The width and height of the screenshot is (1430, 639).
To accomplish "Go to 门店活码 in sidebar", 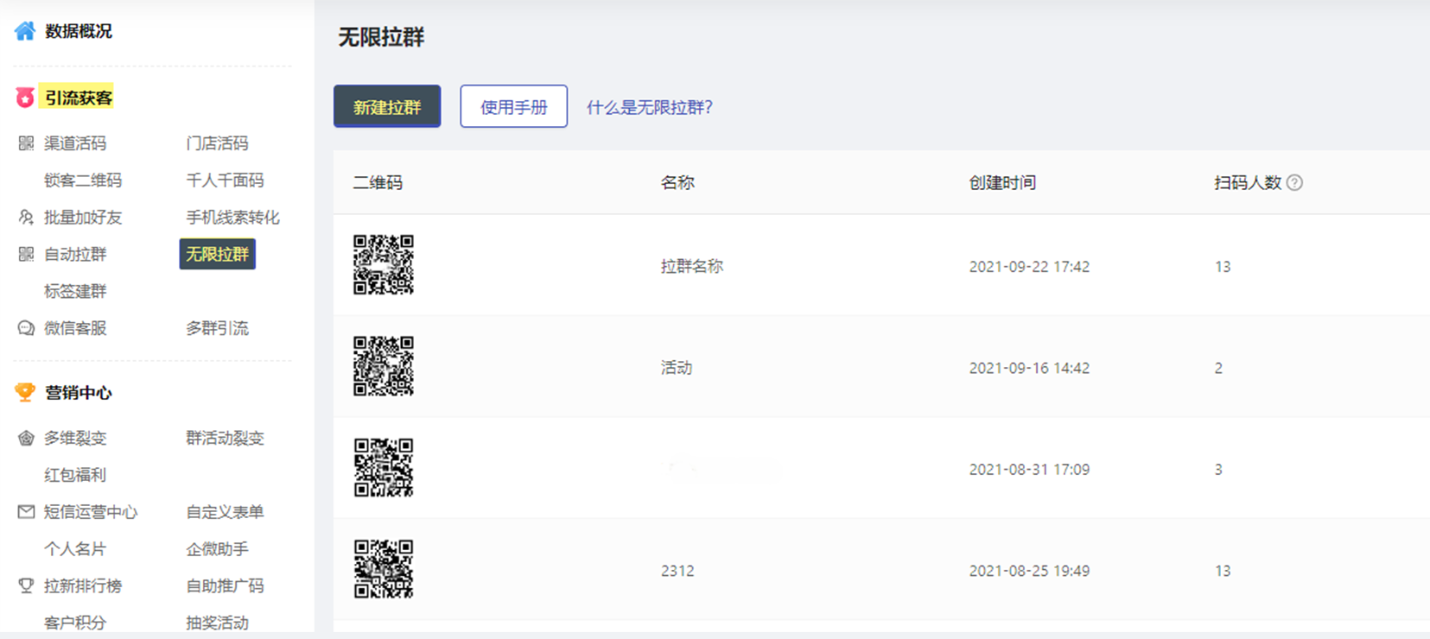I will coord(217,143).
